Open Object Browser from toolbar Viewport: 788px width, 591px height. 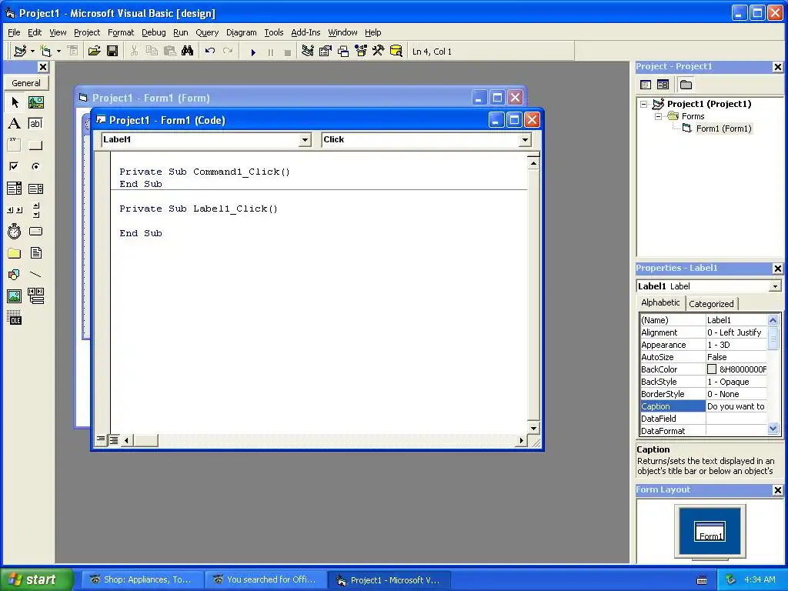(361, 51)
